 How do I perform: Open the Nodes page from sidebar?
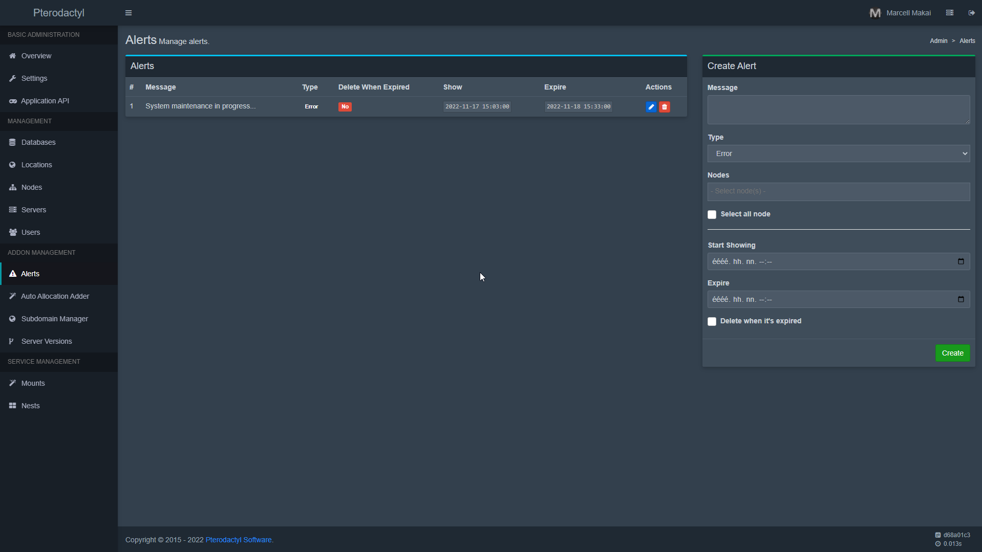(x=32, y=187)
